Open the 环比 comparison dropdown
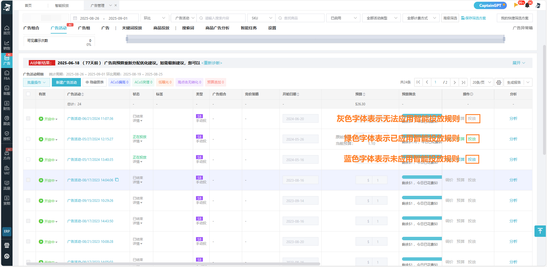547x267 pixels. (x=155, y=18)
